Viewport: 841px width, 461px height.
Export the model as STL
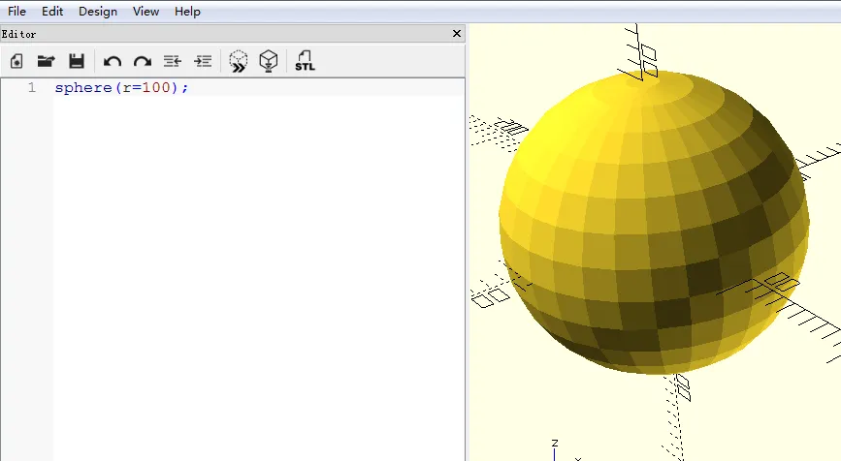point(305,61)
